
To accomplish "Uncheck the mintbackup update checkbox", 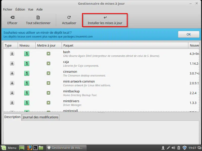I will pos(48,93).
